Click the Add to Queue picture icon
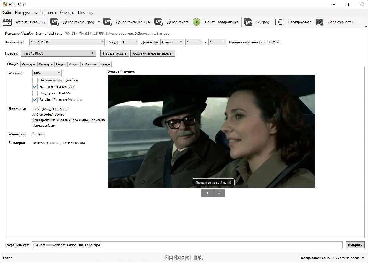This screenshot has height=263, width=368. coord(55,22)
